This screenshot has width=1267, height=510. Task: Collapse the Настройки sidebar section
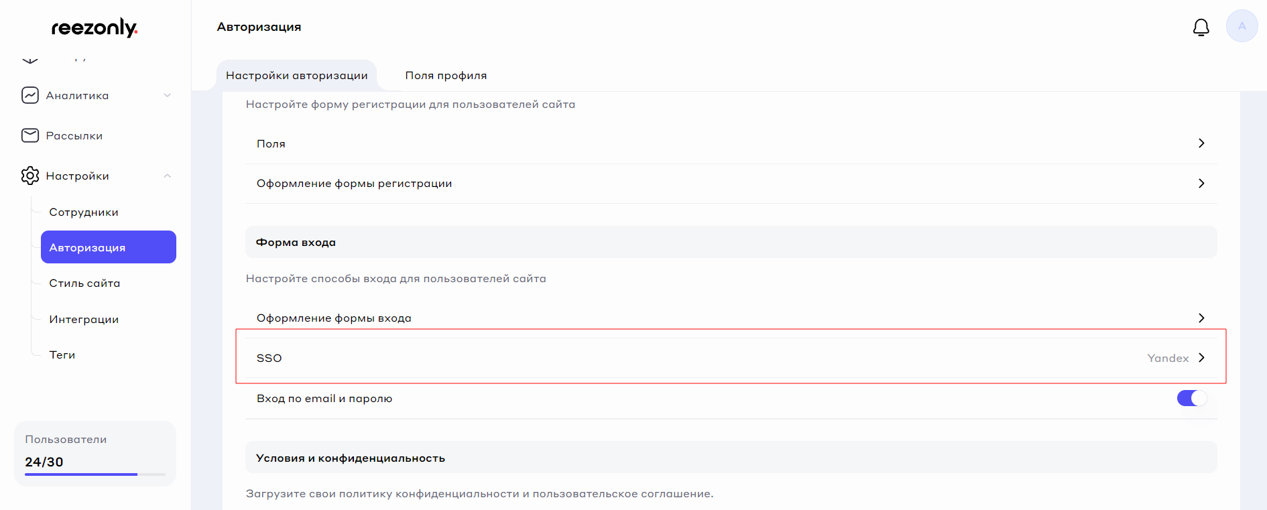(x=168, y=176)
